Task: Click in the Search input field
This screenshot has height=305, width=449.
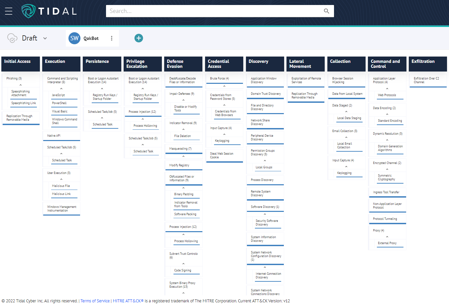Action: 214,11
